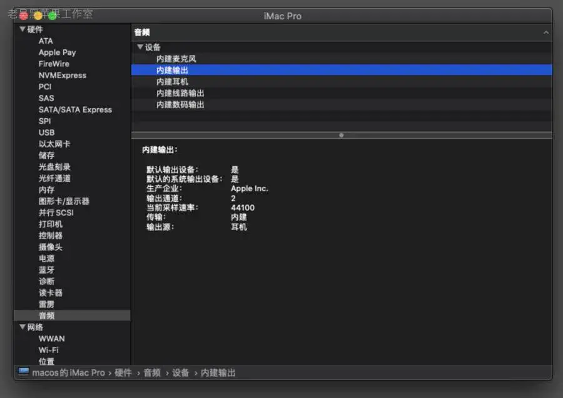
Task: Select PCI in sidebar
Action: coord(45,87)
